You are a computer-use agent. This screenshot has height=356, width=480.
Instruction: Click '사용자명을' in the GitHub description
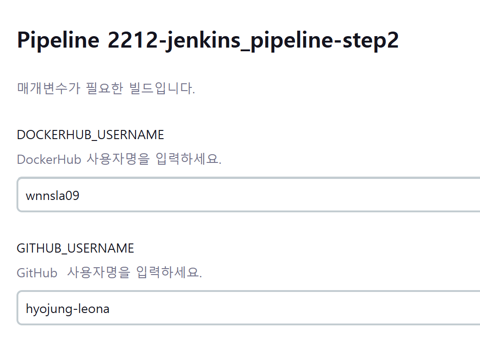[99, 273]
